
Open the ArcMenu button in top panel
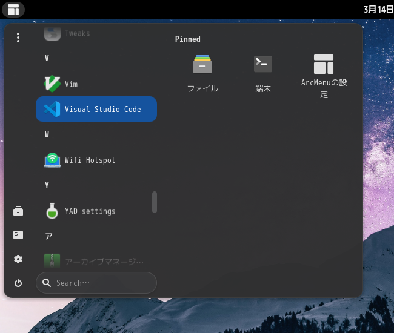tap(13, 10)
